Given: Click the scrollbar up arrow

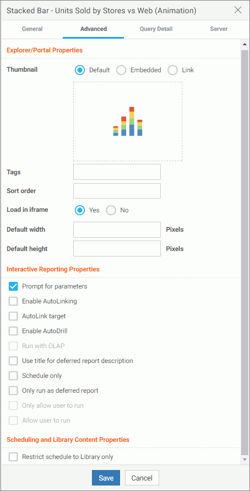Looking at the screenshot, I should click(x=244, y=45).
